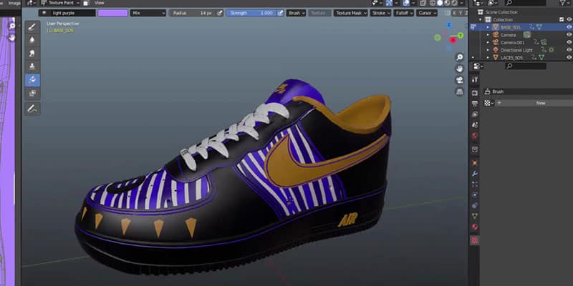The width and height of the screenshot is (573, 286).
Task: Hide the Directional Light object
Action: [x=569, y=50]
